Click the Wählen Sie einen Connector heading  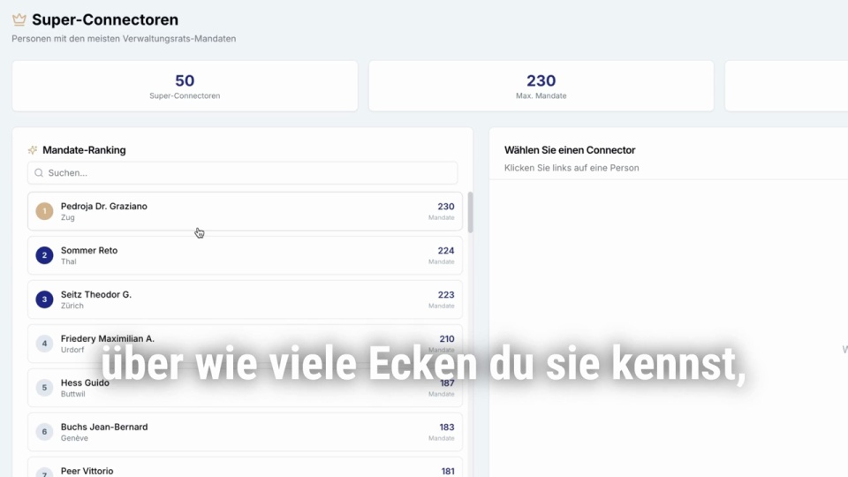[570, 150]
